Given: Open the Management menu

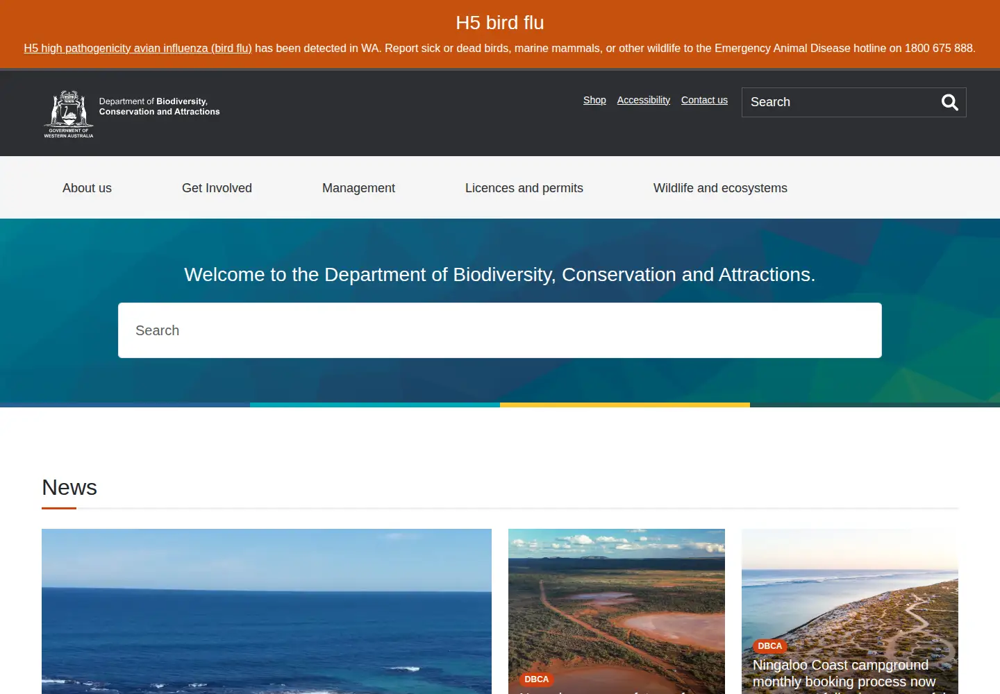Looking at the screenshot, I should (358, 188).
